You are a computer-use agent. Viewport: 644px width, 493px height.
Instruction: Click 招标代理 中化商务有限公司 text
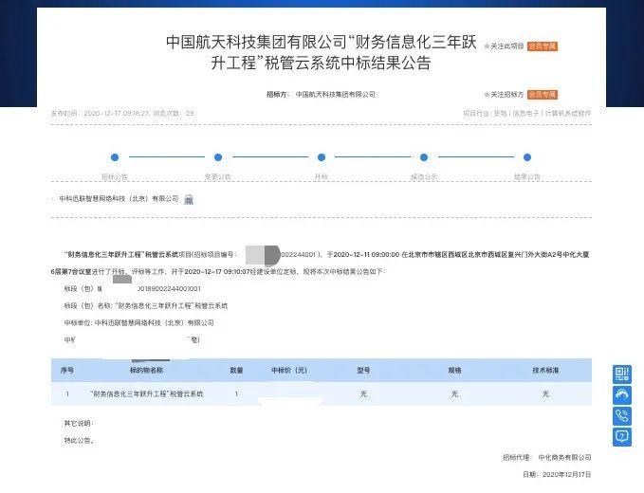pyautogui.click(x=547, y=457)
